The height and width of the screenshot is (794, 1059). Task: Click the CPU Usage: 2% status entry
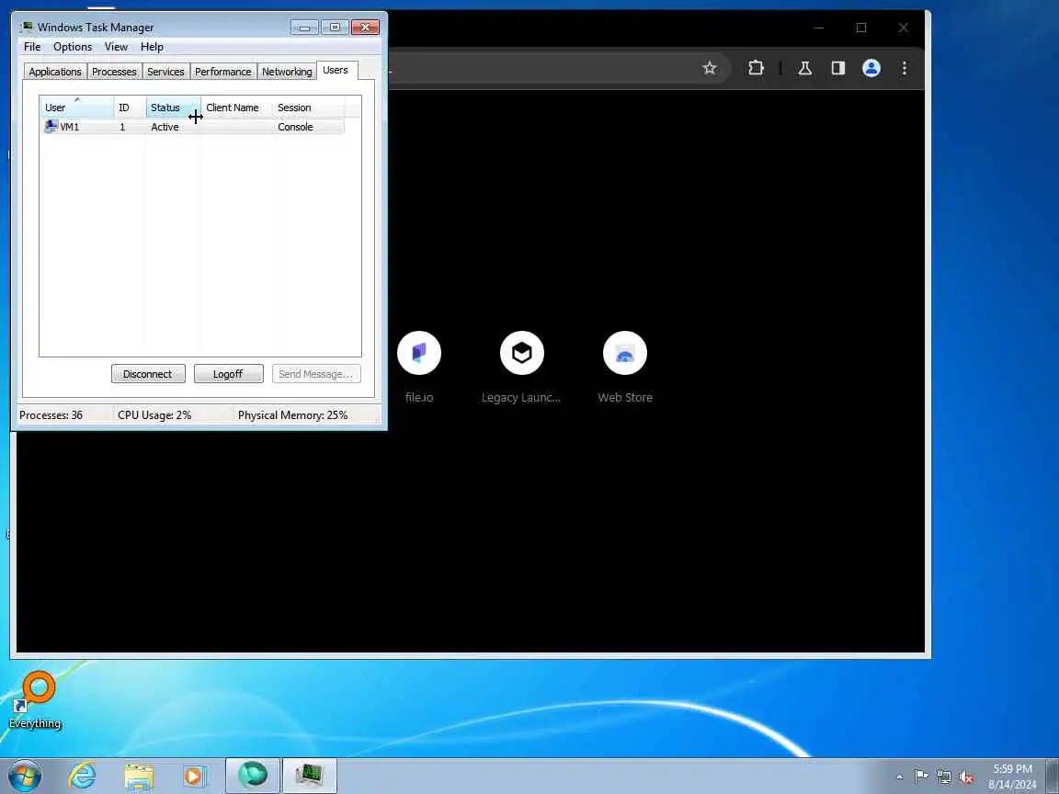coord(154,415)
